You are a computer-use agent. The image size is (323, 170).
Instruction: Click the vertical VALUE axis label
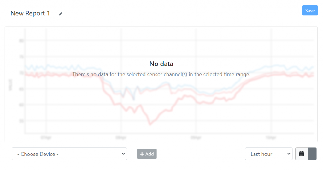click(x=10, y=85)
